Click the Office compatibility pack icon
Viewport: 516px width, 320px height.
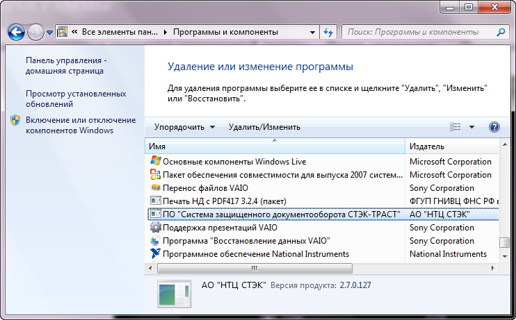(156, 174)
